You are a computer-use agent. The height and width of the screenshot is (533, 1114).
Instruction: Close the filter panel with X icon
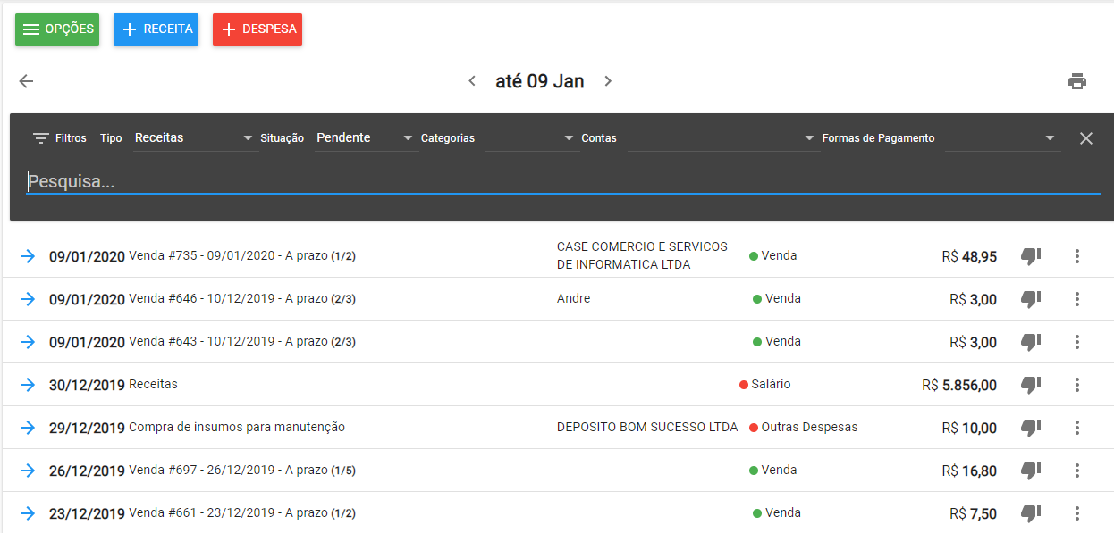tap(1086, 138)
